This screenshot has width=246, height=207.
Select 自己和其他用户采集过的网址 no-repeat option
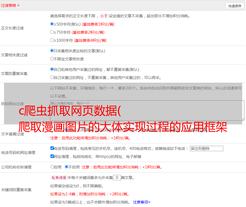(52, 69)
